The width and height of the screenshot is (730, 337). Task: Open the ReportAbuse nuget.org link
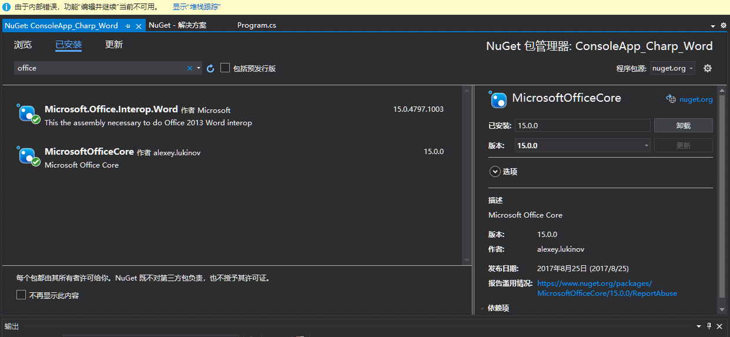tap(607, 288)
